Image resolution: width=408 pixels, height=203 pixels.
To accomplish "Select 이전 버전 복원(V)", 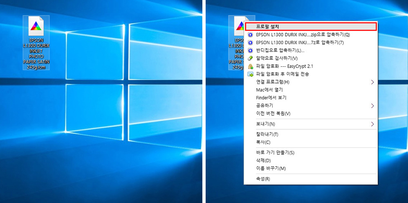I will [x=310, y=114].
